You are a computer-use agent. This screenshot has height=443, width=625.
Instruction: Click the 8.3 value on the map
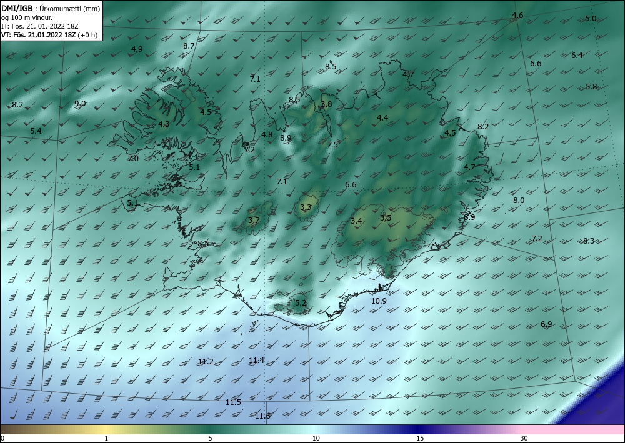click(589, 241)
